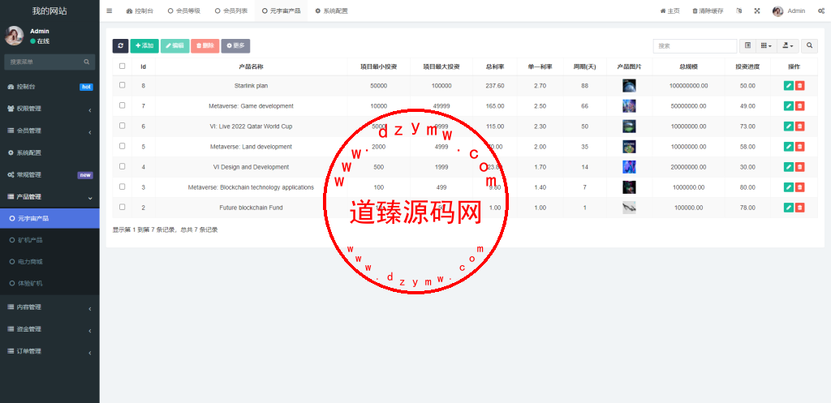Open the settings cogs icon at far right
Viewport: 831px width, 403px height.
[x=821, y=11]
